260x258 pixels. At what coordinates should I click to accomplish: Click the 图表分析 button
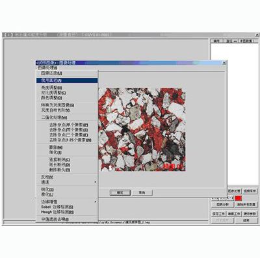(x=222, y=205)
